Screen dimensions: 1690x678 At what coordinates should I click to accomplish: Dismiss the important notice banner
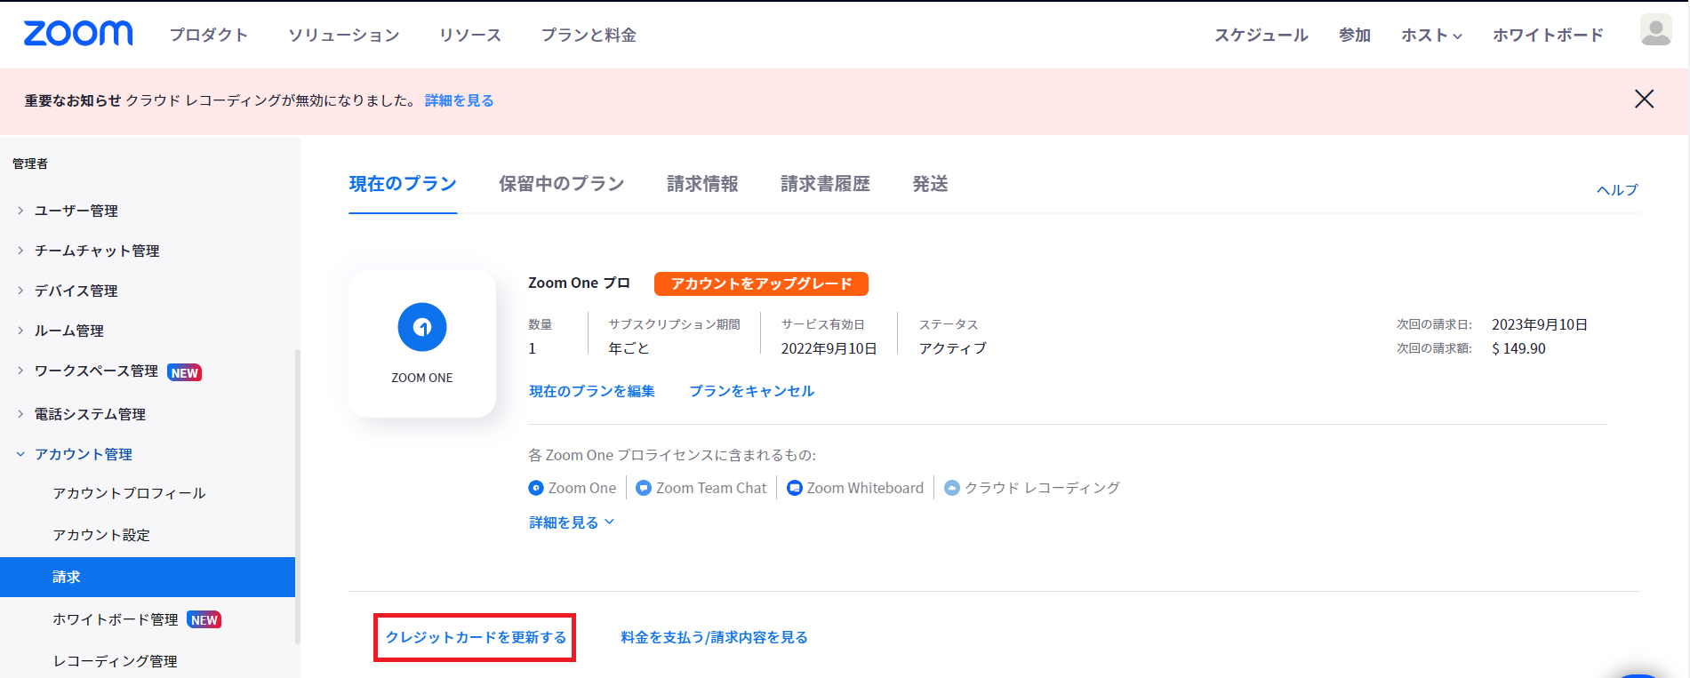[x=1644, y=99]
